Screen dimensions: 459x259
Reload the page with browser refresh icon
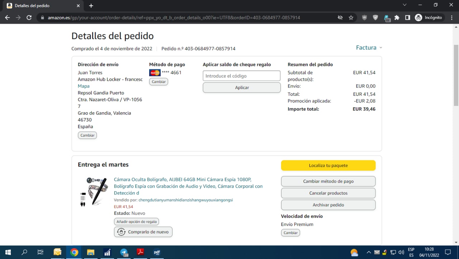coord(29,18)
